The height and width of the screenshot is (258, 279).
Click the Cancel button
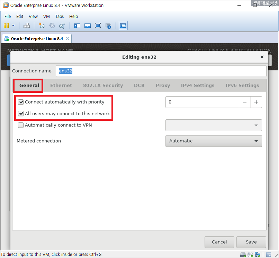click(219, 242)
